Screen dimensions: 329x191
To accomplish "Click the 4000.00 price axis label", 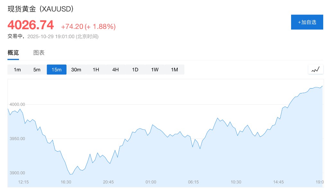I will 17,104.
